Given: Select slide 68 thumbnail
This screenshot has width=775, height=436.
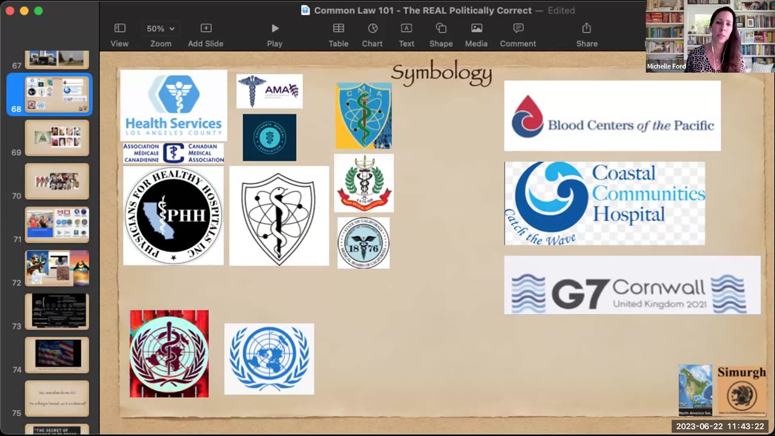Looking at the screenshot, I should pos(57,94).
